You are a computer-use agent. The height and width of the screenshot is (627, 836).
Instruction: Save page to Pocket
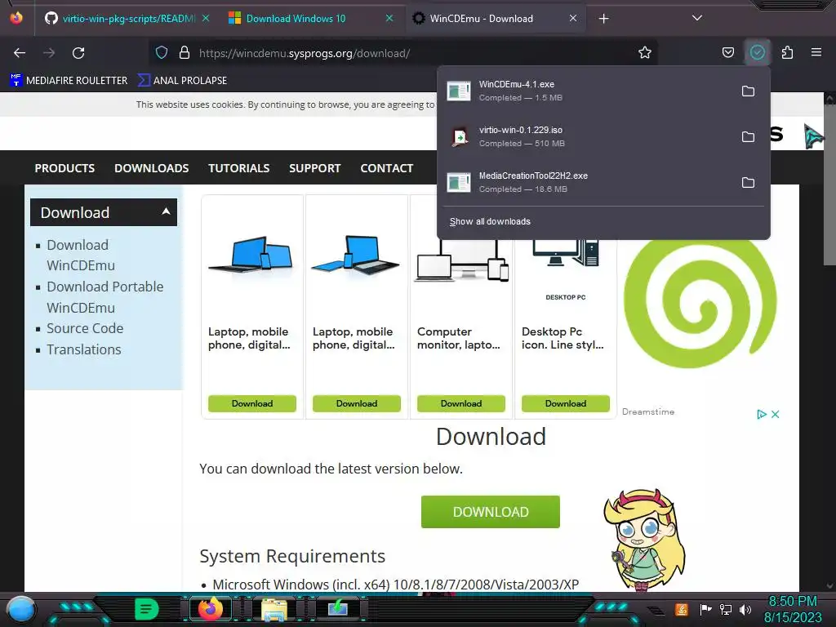click(x=727, y=53)
